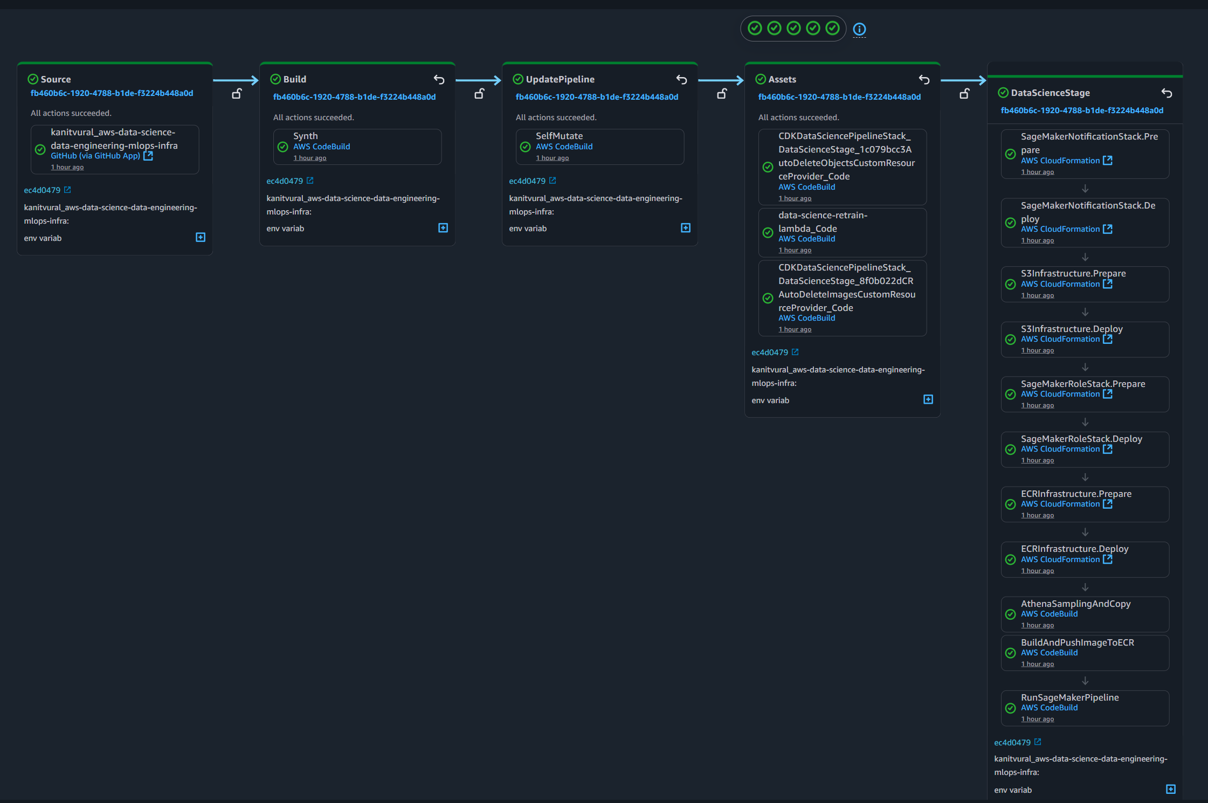Open external link icon for SageMakerNotificationStack.Prepare
The width and height of the screenshot is (1208, 803).
click(x=1108, y=161)
